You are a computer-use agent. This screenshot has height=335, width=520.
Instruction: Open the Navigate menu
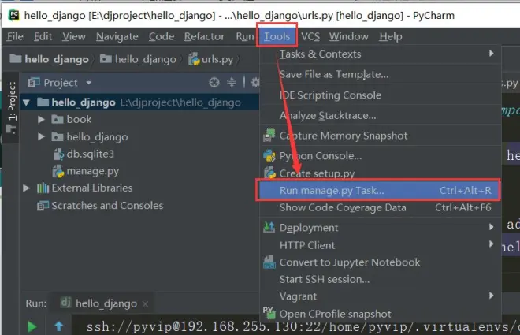[117, 36]
